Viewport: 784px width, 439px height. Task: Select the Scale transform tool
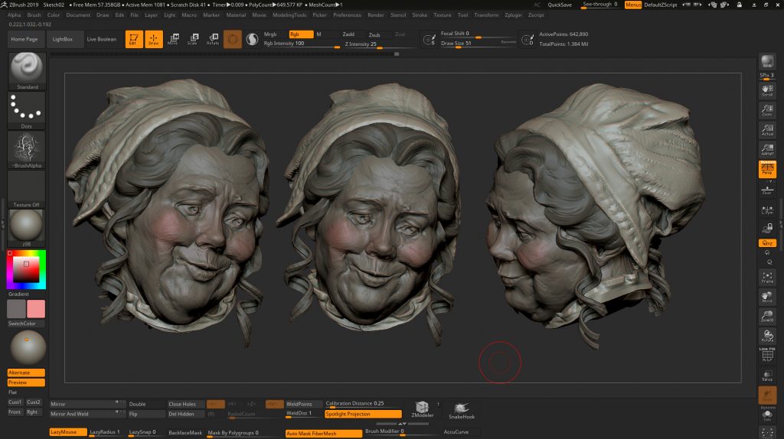click(x=192, y=39)
